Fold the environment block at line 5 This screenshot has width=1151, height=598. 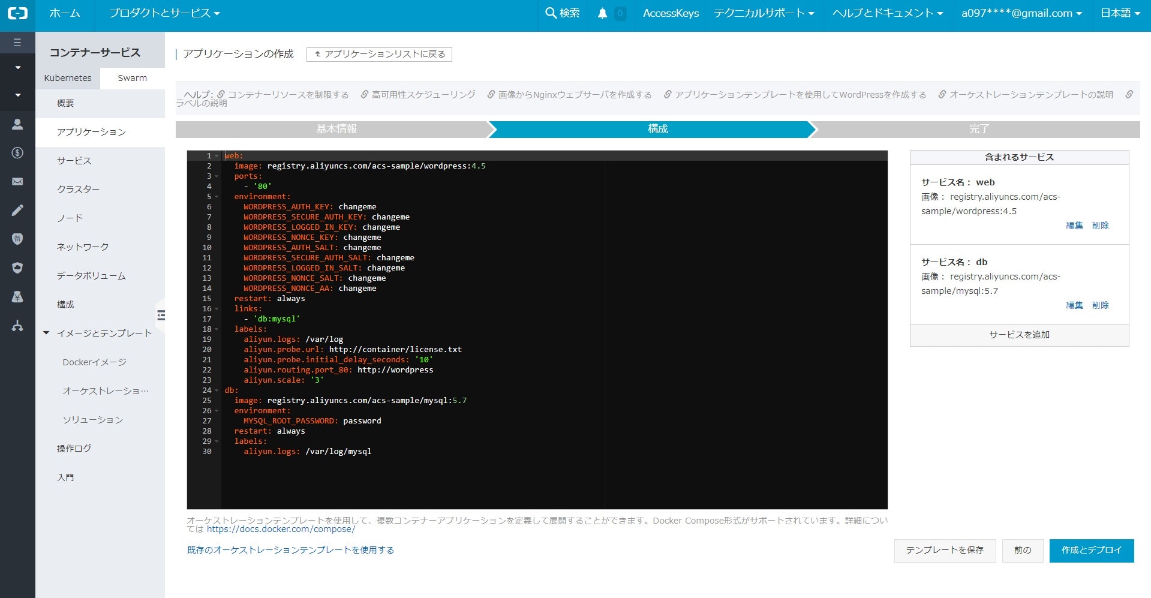pos(217,197)
